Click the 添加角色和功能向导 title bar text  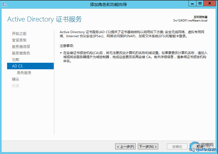[x=108, y=5]
